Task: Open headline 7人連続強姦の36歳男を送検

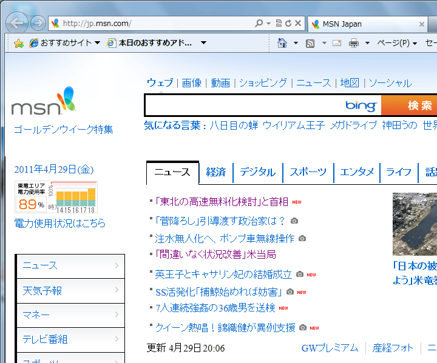Action: pos(215,308)
